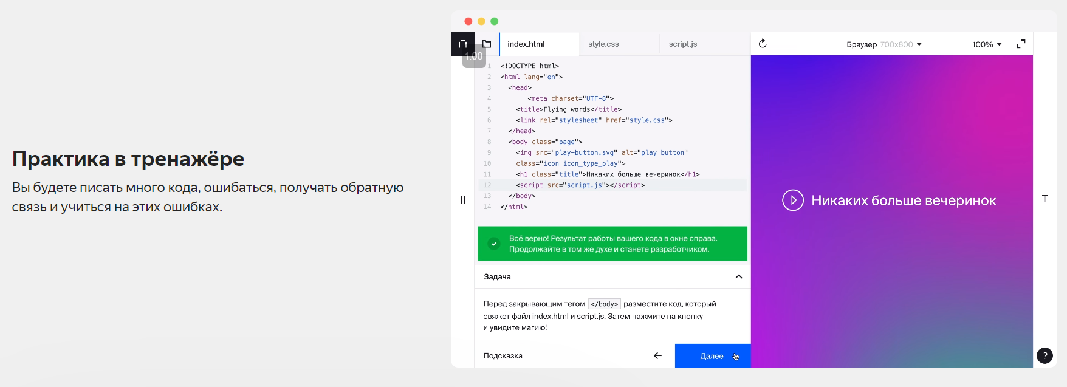The height and width of the screenshot is (387, 1067).
Task: Click the closing '</html>' code line
Action: [514, 207]
